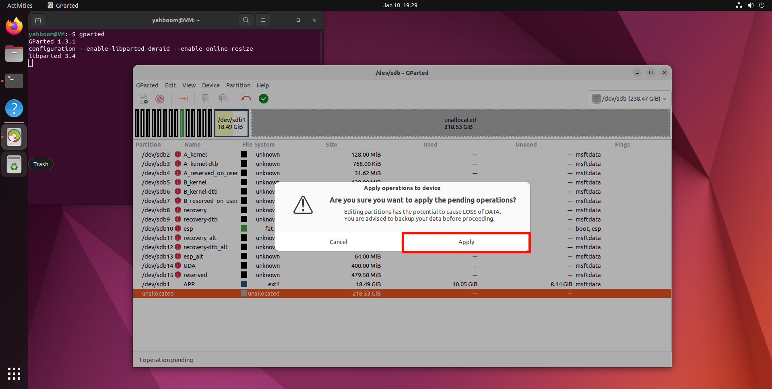Click the Resize/Move toolbar icon
The image size is (772, 389).
[x=183, y=99]
